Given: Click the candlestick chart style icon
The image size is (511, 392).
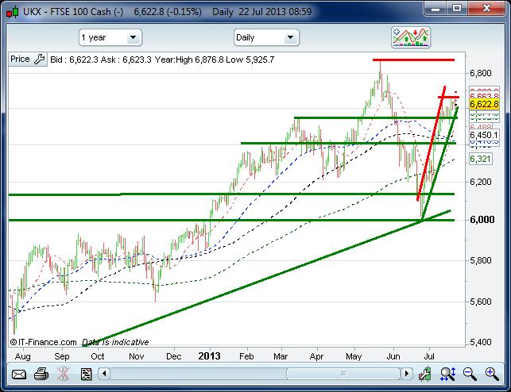Looking at the screenshot, I should pos(425,374).
